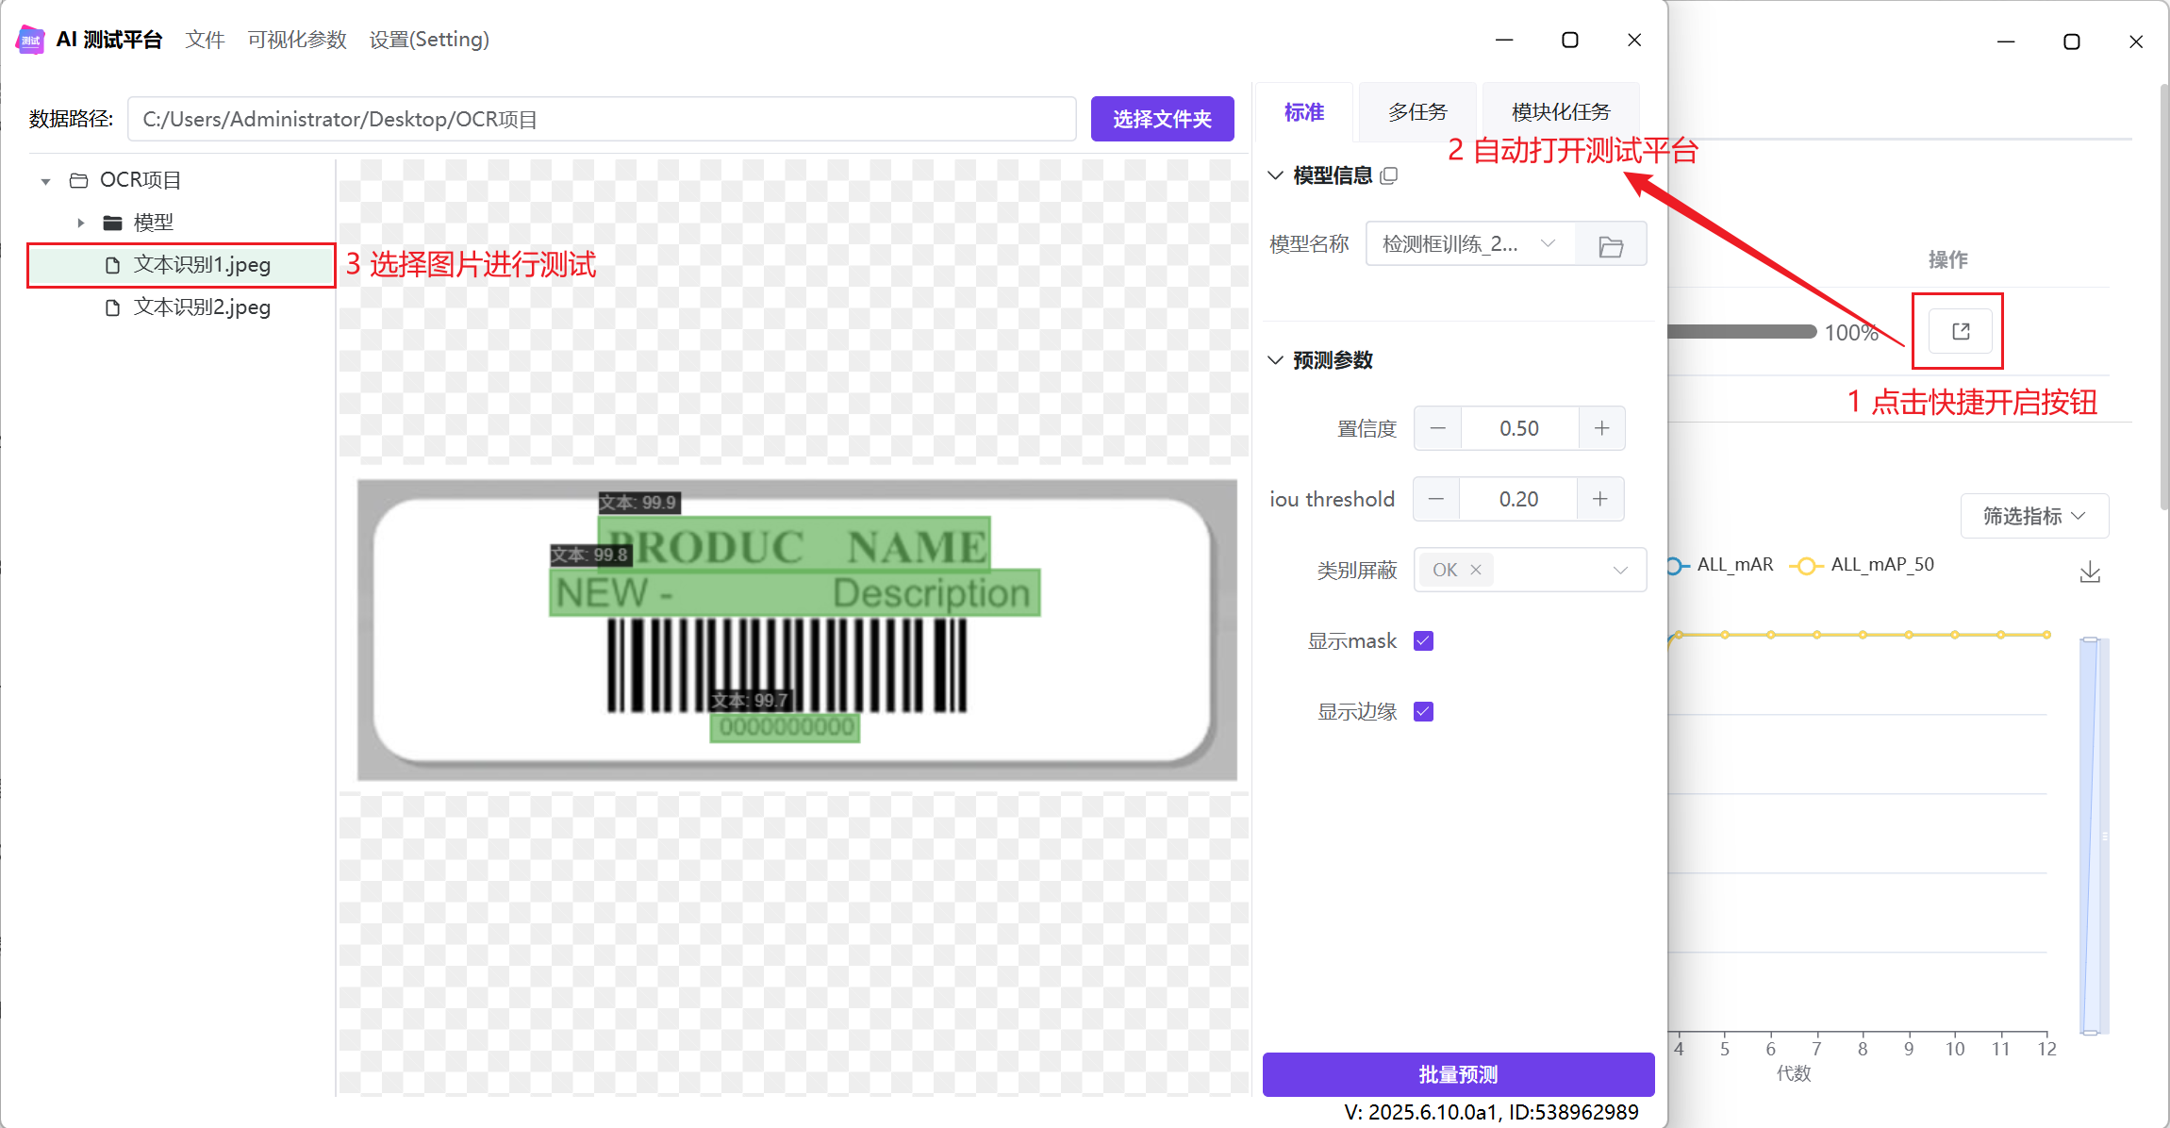The height and width of the screenshot is (1128, 2170).
Task: Click the version text V: 2025.6.10.0a1
Action: [1421, 1112]
